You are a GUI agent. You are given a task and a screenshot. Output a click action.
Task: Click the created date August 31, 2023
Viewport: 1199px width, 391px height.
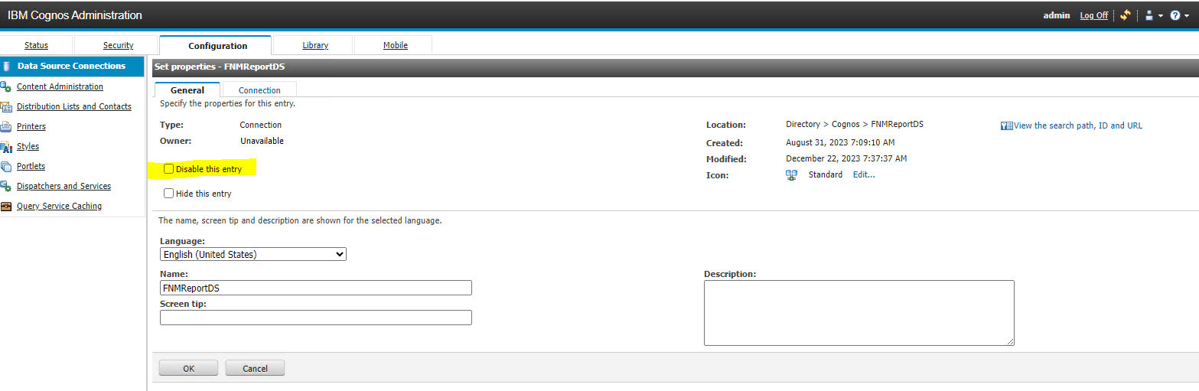click(840, 142)
